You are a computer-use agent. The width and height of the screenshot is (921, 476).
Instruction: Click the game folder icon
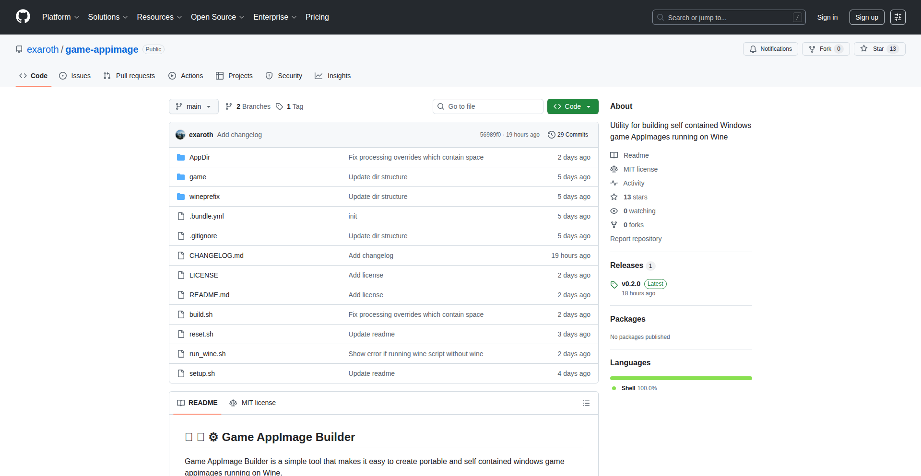click(181, 177)
